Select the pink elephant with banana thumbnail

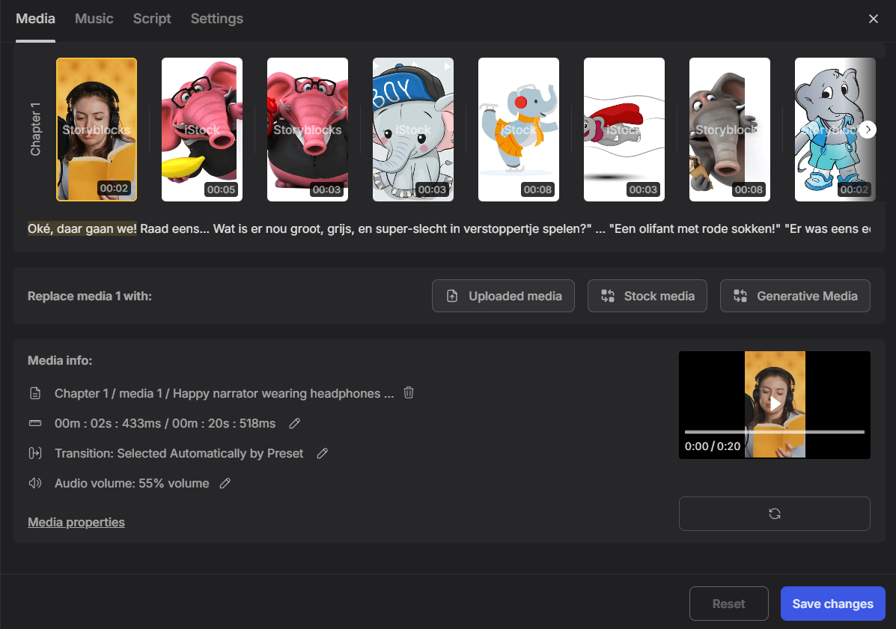202,130
